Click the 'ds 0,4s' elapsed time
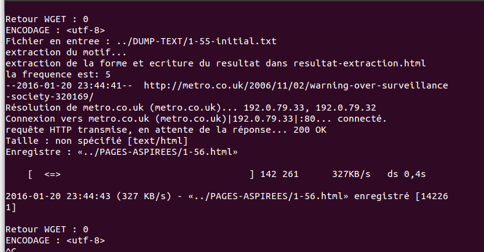Screen dimensions: 484x252 pos(407,175)
